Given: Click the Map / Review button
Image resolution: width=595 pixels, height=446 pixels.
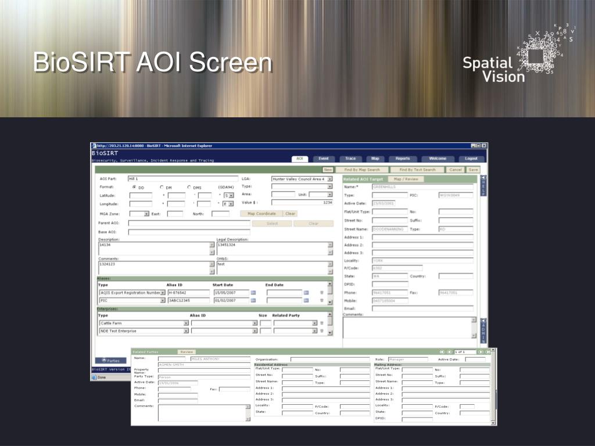Looking at the screenshot, I should click(x=406, y=179).
